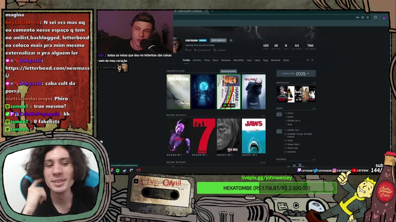Click the first calendar icon in the Diary list
Screen dimensions: 396x222
coord(279,114)
